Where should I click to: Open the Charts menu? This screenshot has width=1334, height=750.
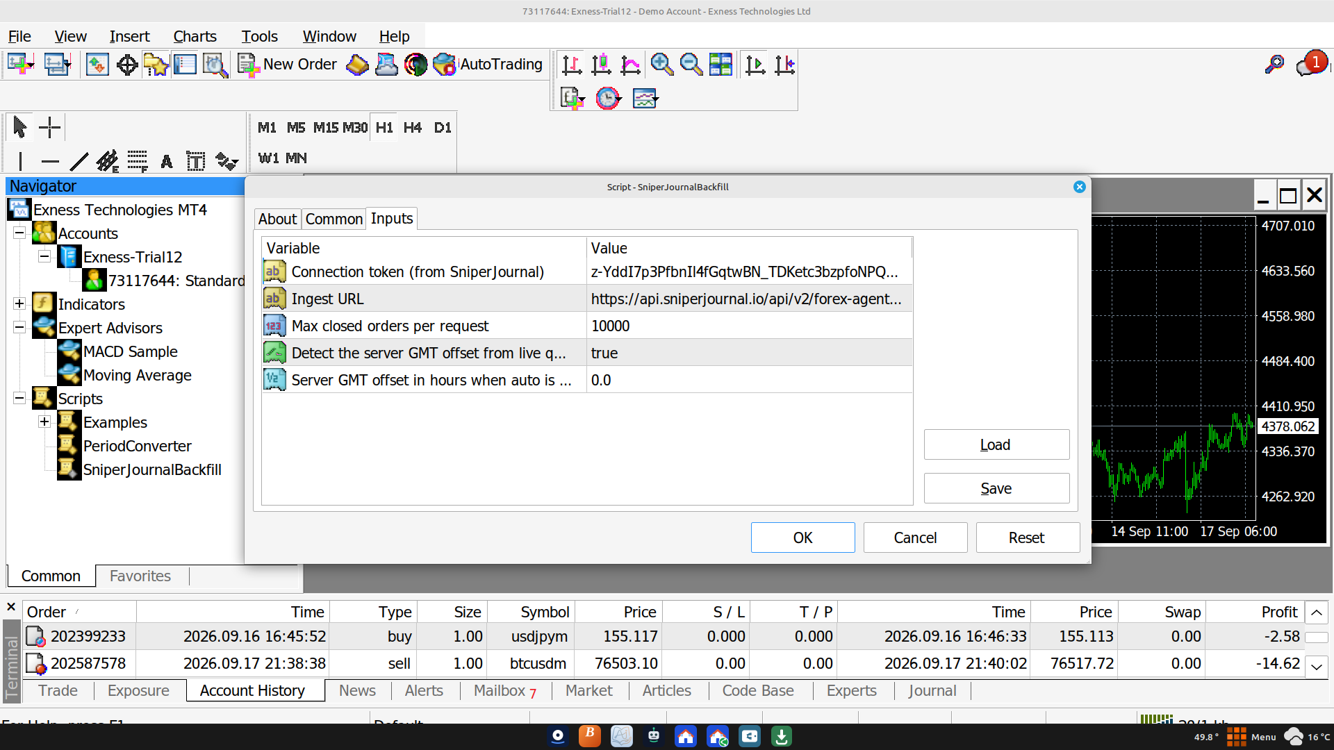[x=195, y=36]
